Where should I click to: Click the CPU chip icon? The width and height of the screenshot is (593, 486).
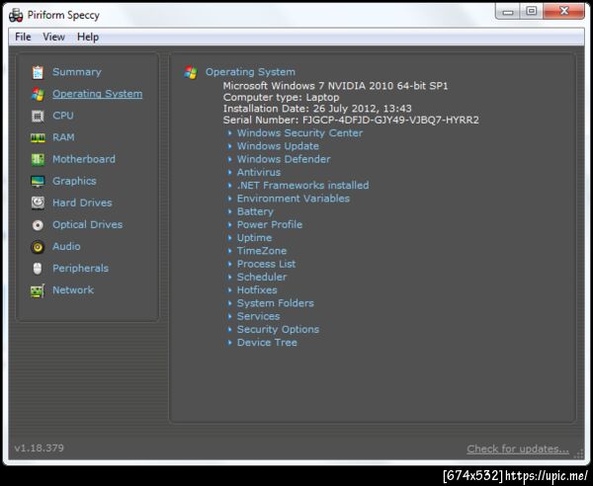click(38, 116)
